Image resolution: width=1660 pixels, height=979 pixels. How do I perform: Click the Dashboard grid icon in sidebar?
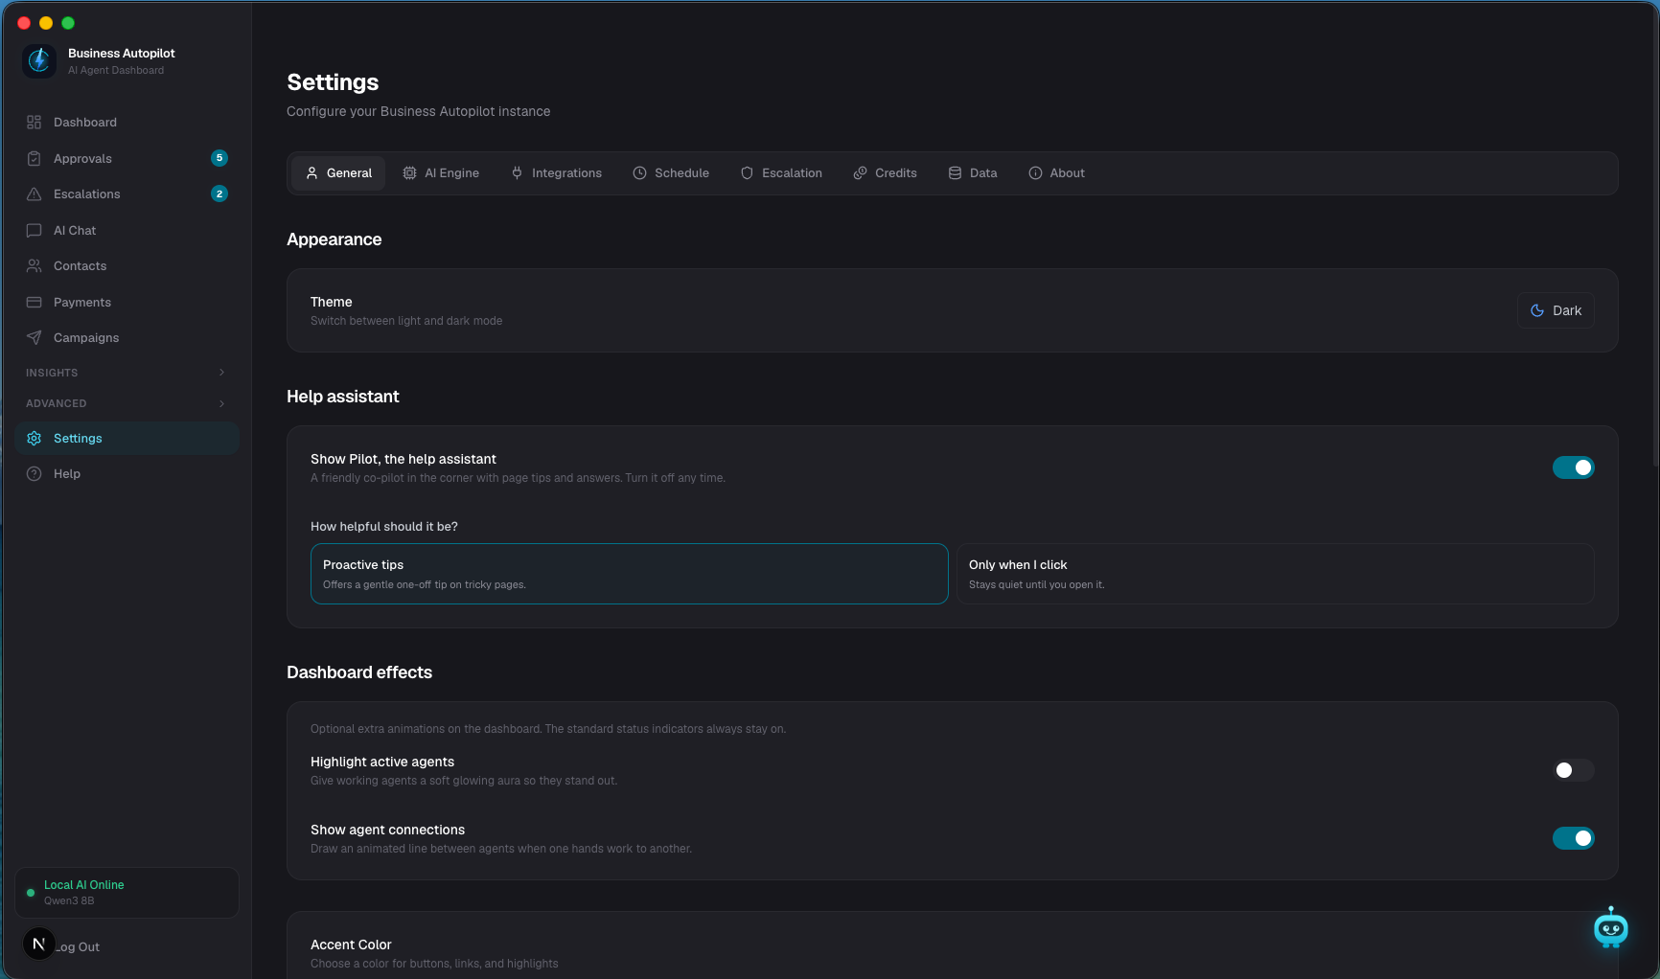(x=35, y=123)
